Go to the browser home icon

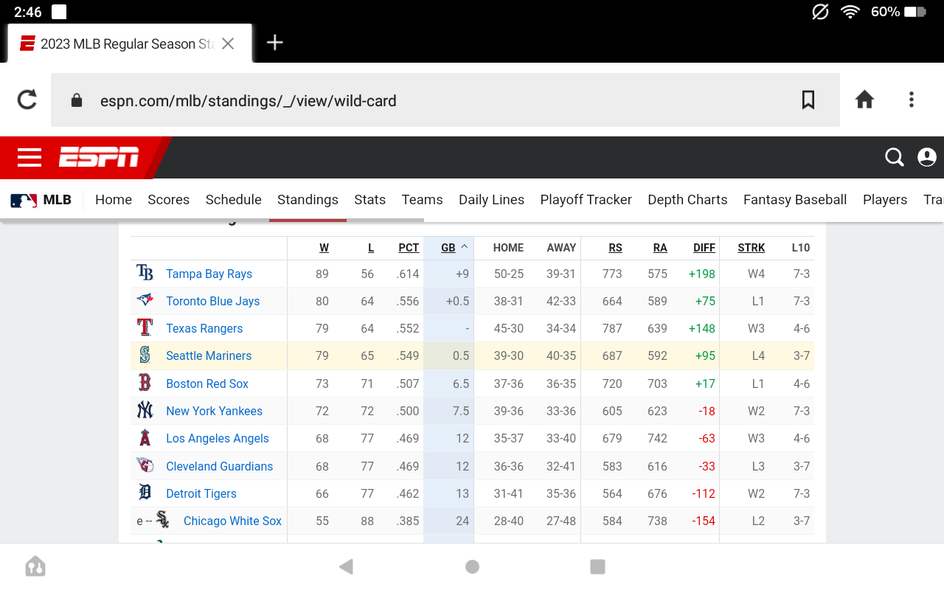pyautogui.click(x=864, y=100)
